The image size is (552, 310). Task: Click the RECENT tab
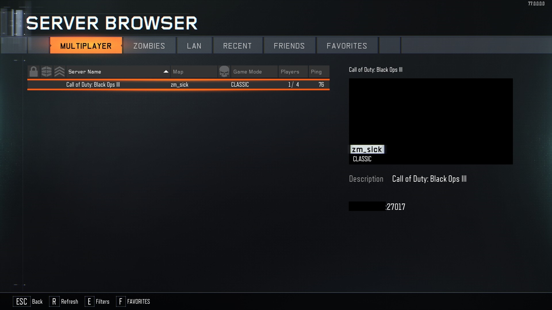coord(237,45)
